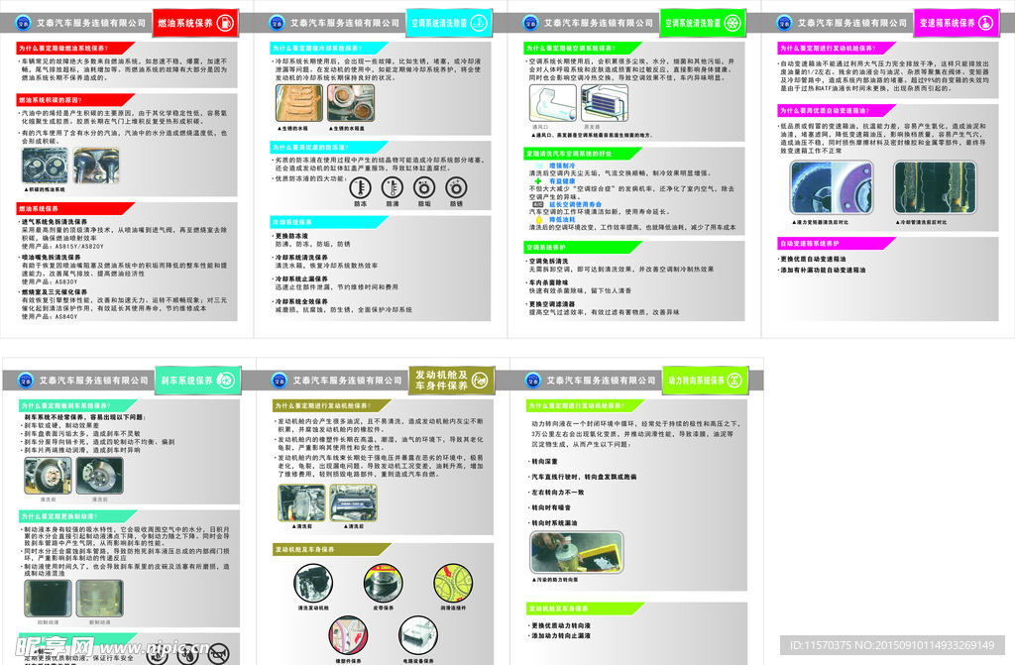The width and height of the screenshot is (1015, 665).
Task: Click the 防冻 antifreeze thermometer icon
Action: (x=361, y=188)
